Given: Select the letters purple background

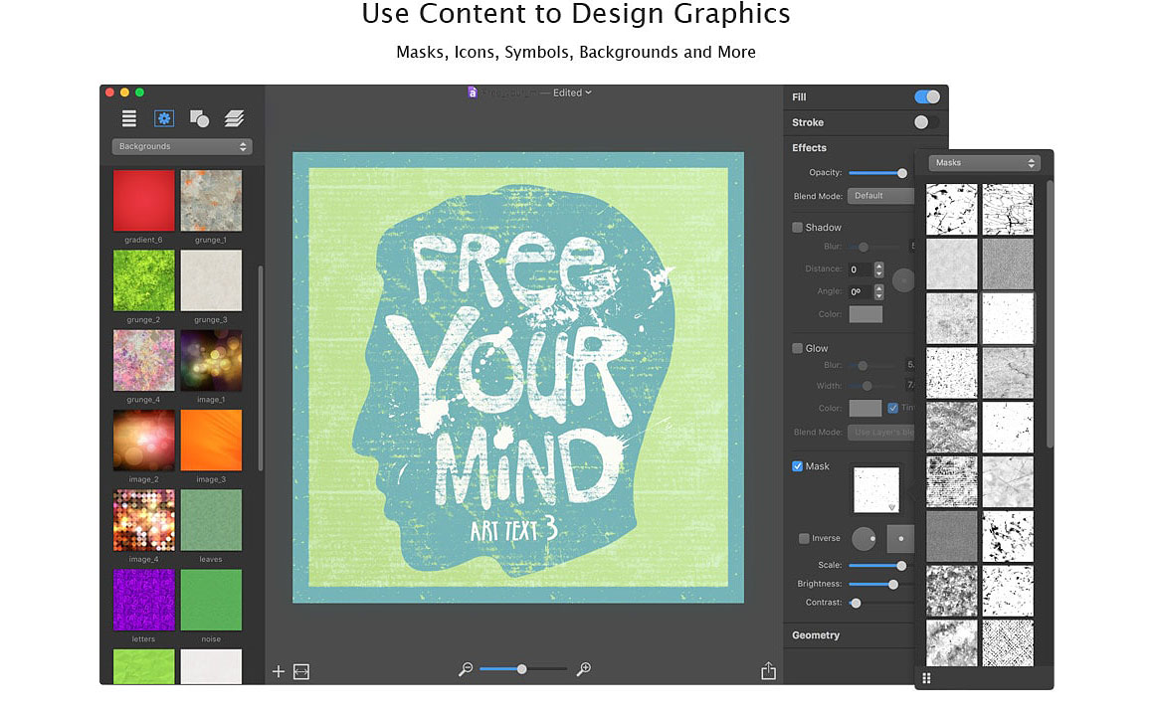Looking at the screenshot, I should click(x=143, y=600).
